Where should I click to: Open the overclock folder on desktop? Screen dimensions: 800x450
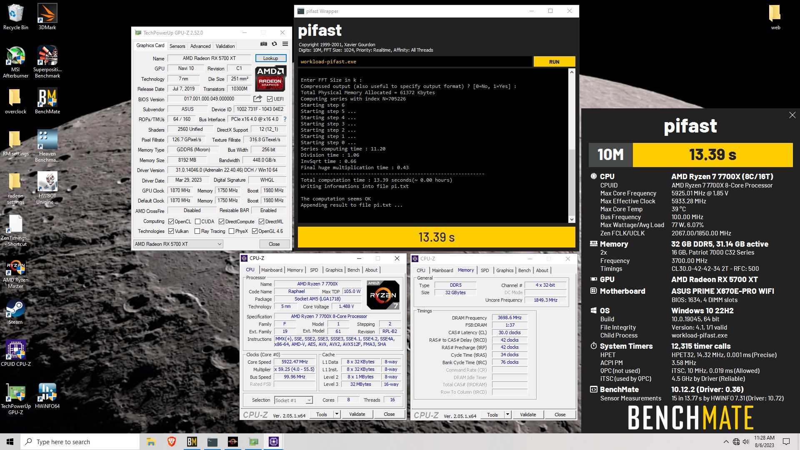16,101
